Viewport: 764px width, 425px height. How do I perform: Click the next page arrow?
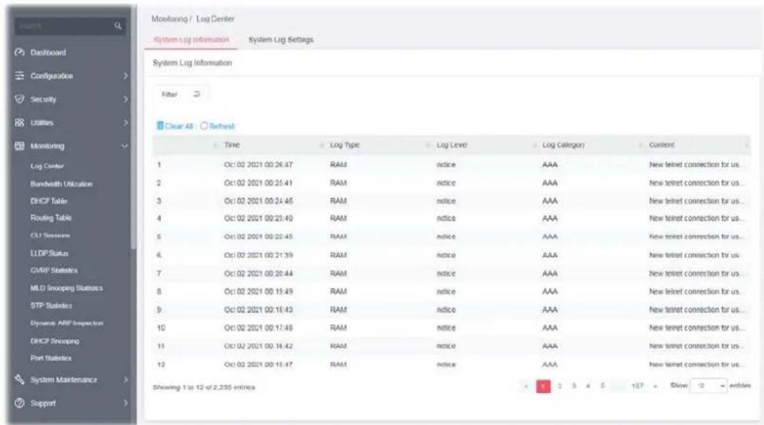655,386
